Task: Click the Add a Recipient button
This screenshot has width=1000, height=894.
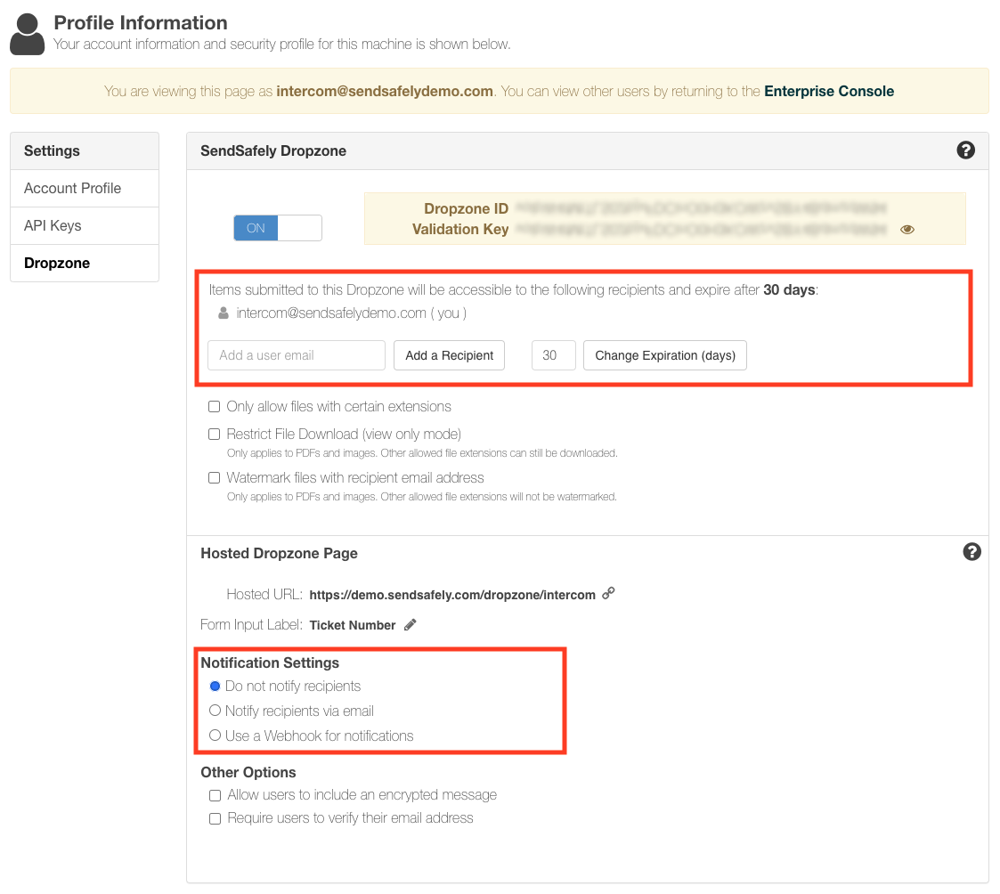Action: point(449,355)
